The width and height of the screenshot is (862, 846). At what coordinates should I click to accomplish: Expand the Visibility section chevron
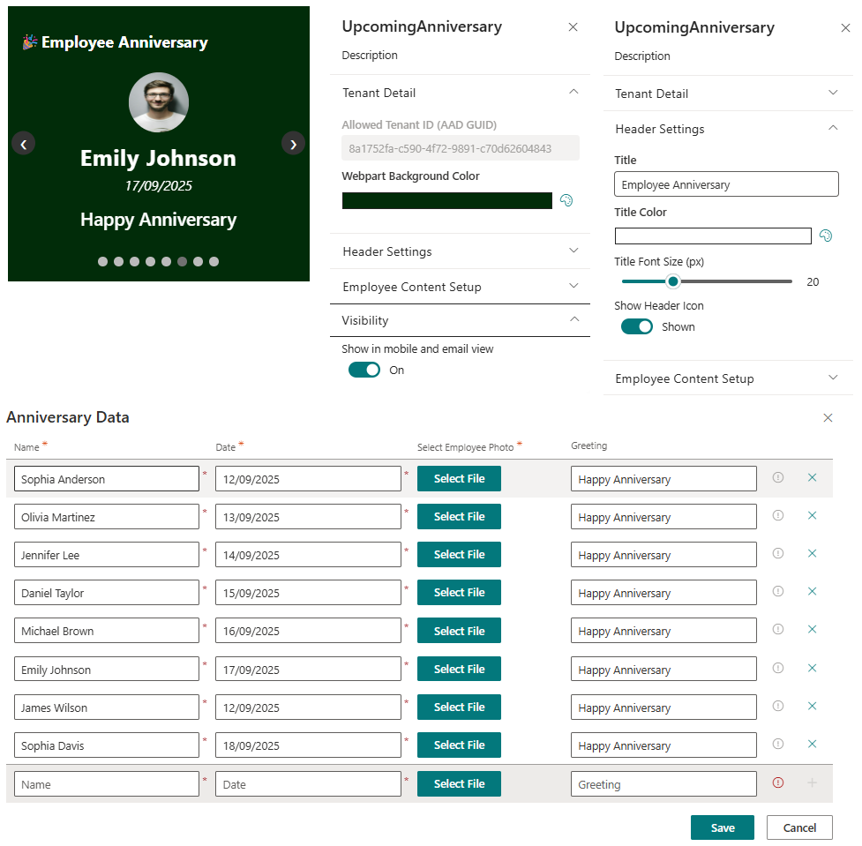click(573, 320)
